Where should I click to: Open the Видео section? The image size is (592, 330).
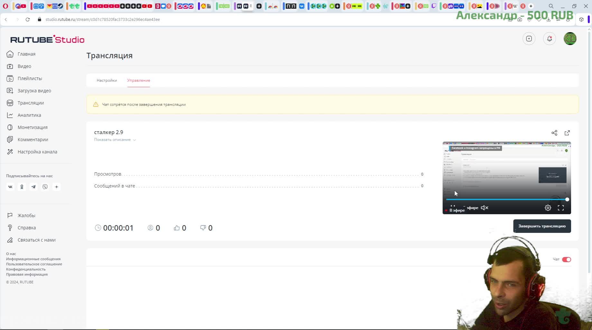coord(24,66)
